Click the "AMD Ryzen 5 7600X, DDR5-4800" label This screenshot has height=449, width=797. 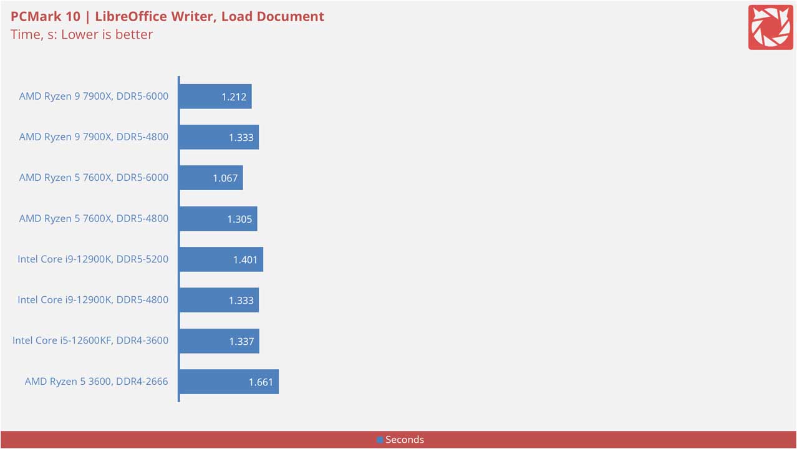pyautogui.click(x=94, y=218)
